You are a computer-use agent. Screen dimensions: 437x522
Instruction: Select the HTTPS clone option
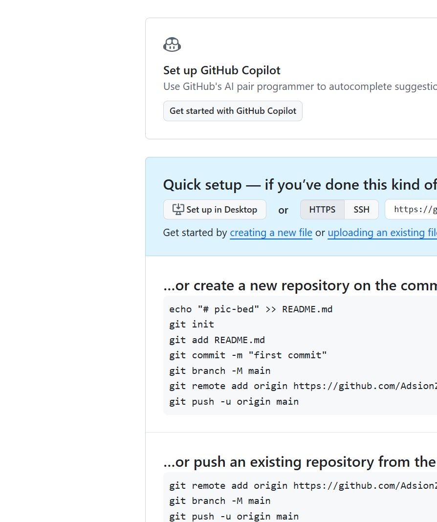322,209
